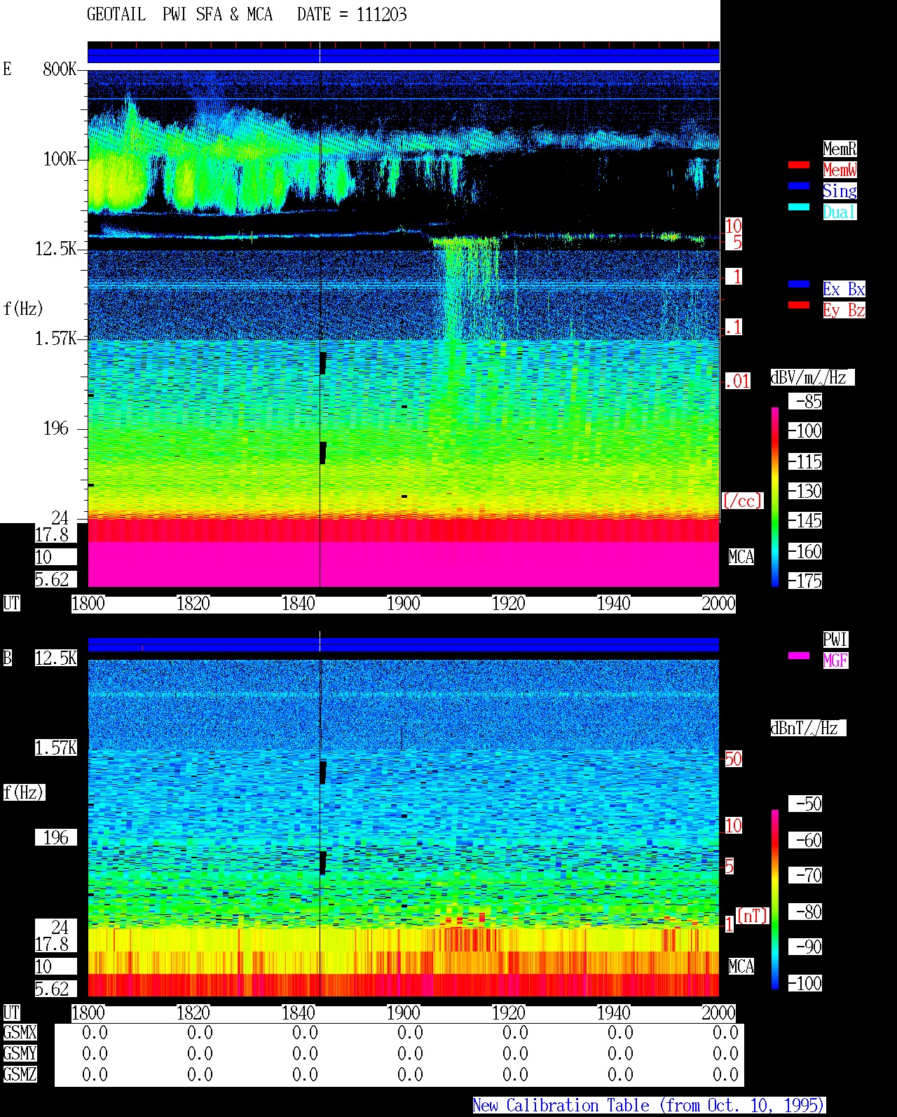Click the MemR legend label
This screenshot has width=897, height=1117.
pos(840,149)
